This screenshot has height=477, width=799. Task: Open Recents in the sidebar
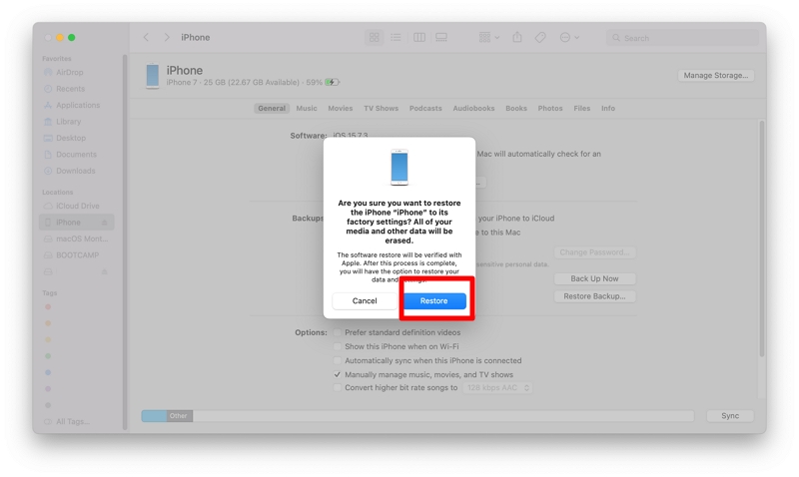point(70,89)
